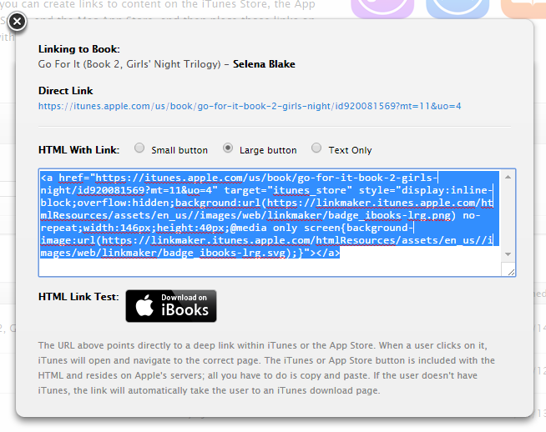Click the Apple logo on iBooks badge

click(x=144, y=305)
